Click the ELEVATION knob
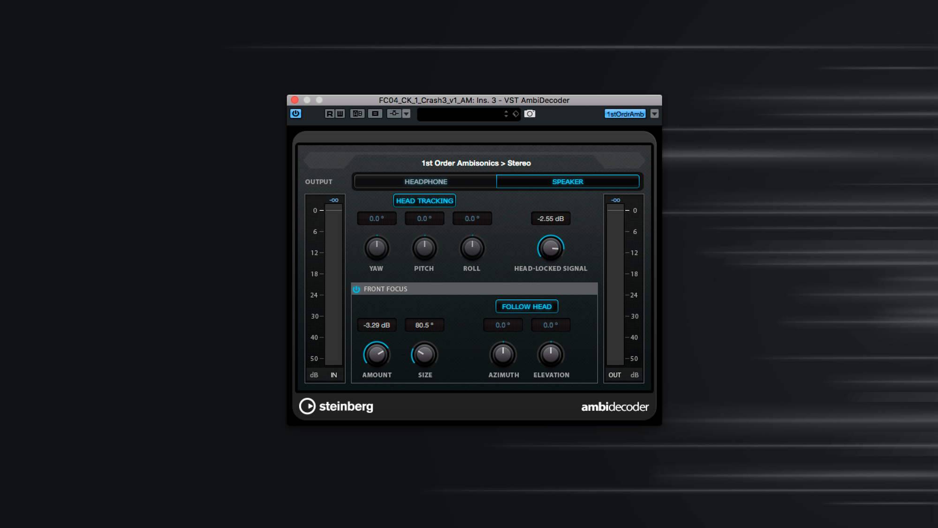The image size is (938, 528). coord(551,354)
